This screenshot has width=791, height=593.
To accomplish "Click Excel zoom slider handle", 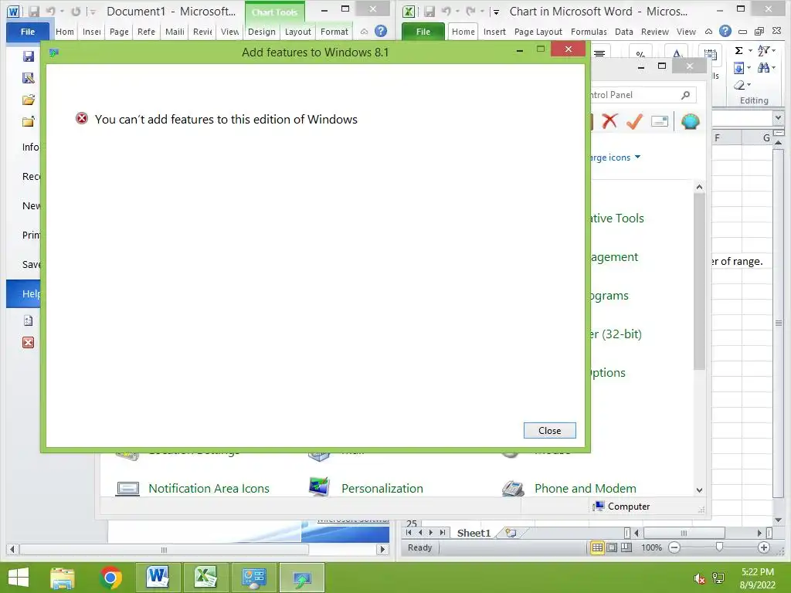I will pos(719,547).
